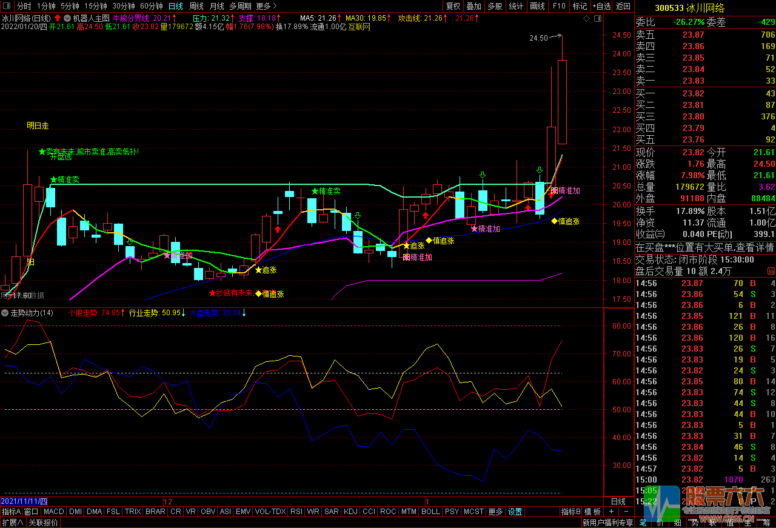Image resolution: width=776 pixels, height=528 pixels.
Task: Click the dropdown circle icon before 机器人主图
Action: pos(67,19)
